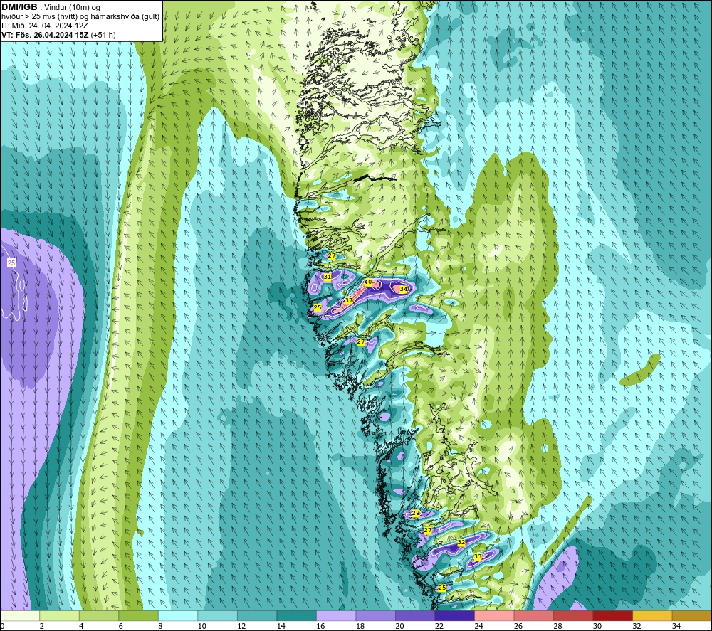Select the 4–6 m/s green legend swatch

click(x=99, y=615)
